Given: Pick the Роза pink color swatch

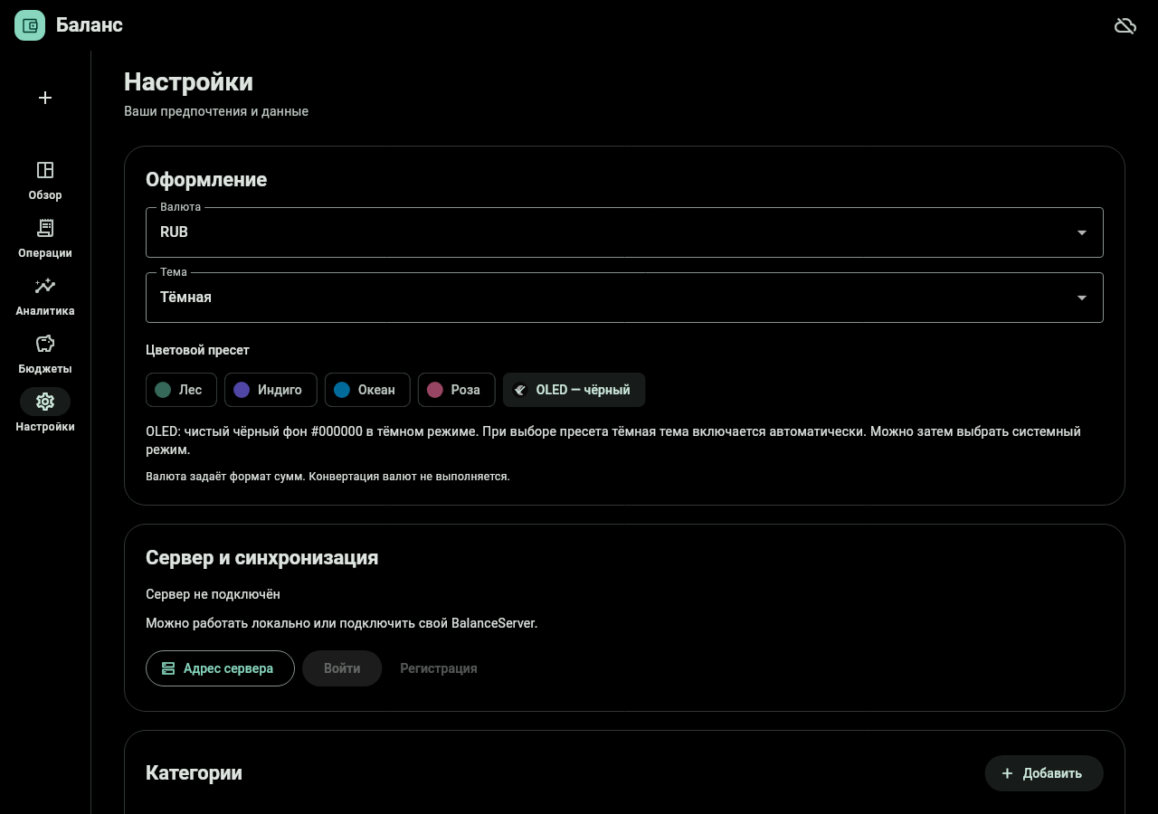Looking at the screenshot, I should (435, 390).
